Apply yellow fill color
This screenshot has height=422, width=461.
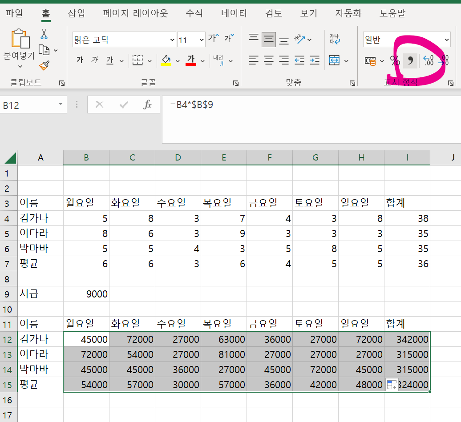[166, 60]
